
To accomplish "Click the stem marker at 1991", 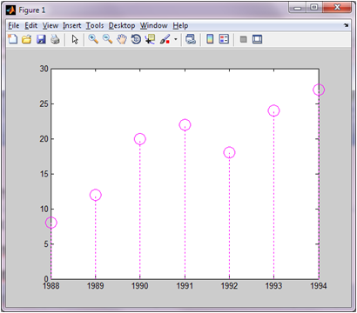I will pyautogui.click(x=185, y=125).
